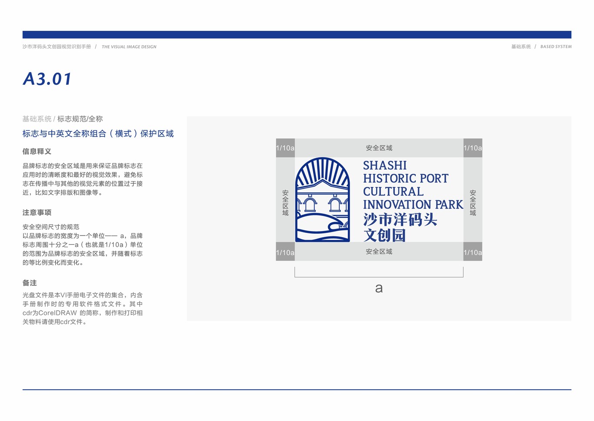Viewport: 594px width, 421px height.
Task: Click vertical 安全区域 label beside the emblem
Action: [285, 202]
